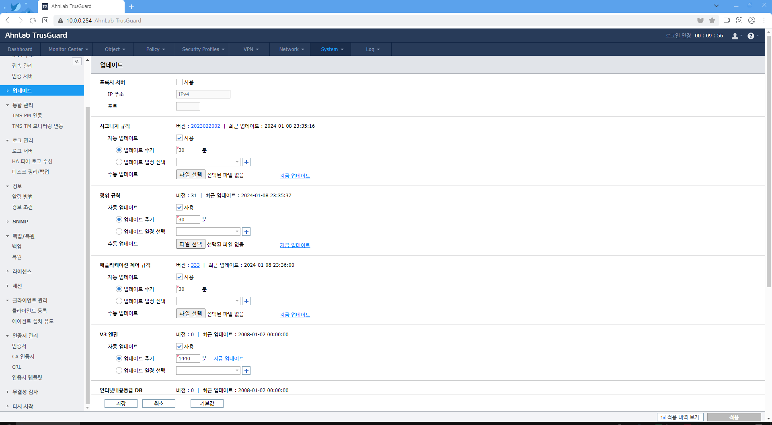Open browser profile icon
The image size is (772, 425).
coord(751,20)
